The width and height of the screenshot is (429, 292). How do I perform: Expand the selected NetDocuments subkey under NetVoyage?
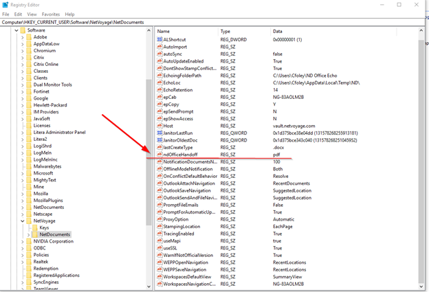pos(28,234)
